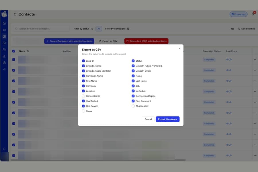Close the Export as CSV dialog
This screenshot has height=172, width=258.
click(x=179, y=48)
